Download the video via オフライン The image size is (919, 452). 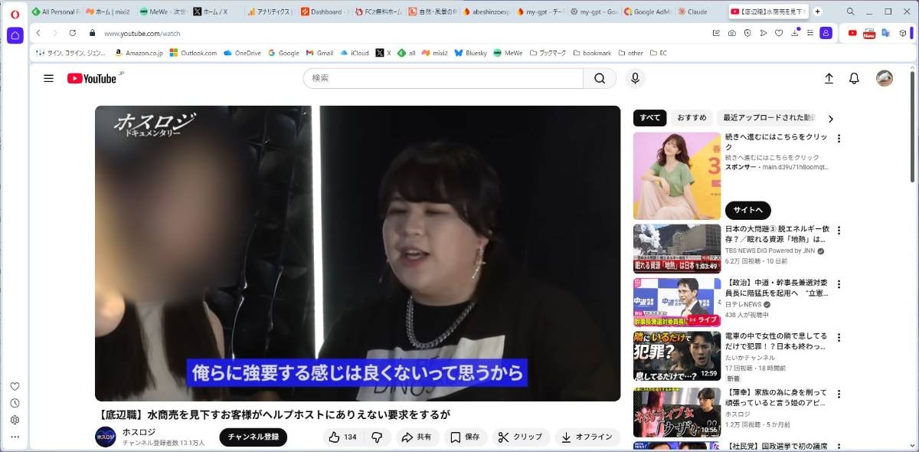click(587, 437)
